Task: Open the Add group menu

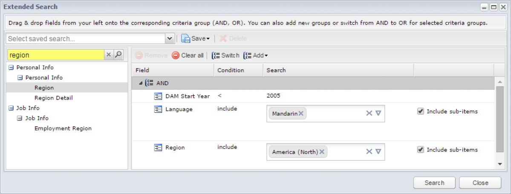Action: [x=256, y=55]
